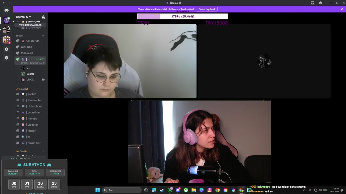
Task: Open File Explorer from taskbar
Action: pyautogui.click(x=194, y=190)
